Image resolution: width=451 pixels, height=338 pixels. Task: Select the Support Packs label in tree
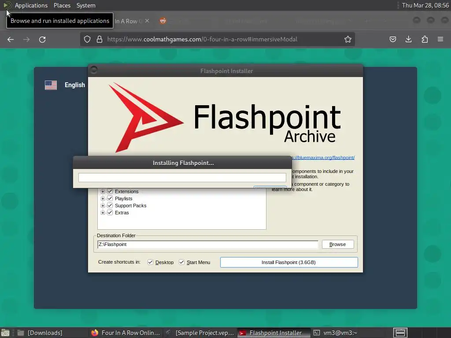(130, 206)
